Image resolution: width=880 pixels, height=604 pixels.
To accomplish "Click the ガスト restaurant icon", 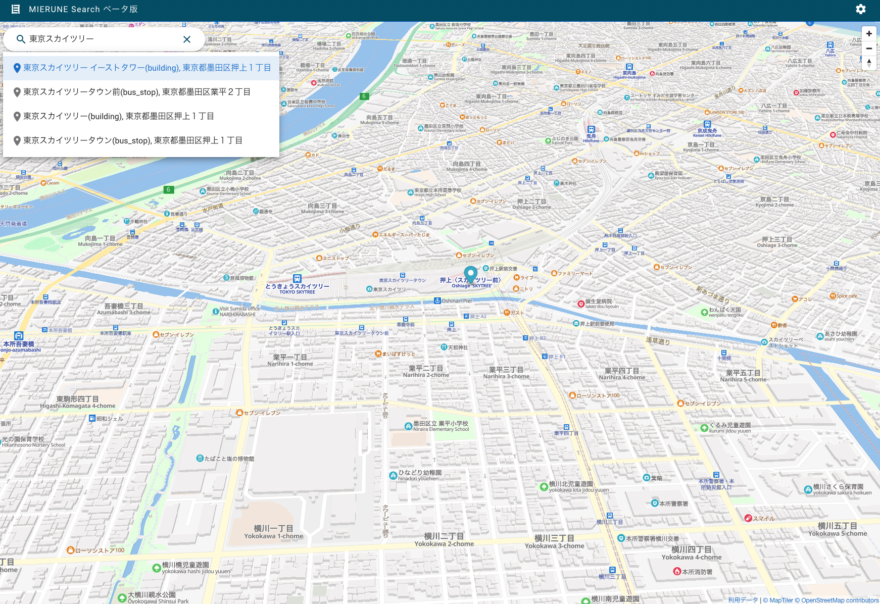I will coord(507,313).
